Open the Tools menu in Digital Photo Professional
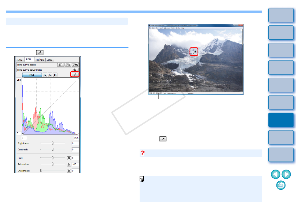This screenshot has width=296, height=209. click(173, 28)
